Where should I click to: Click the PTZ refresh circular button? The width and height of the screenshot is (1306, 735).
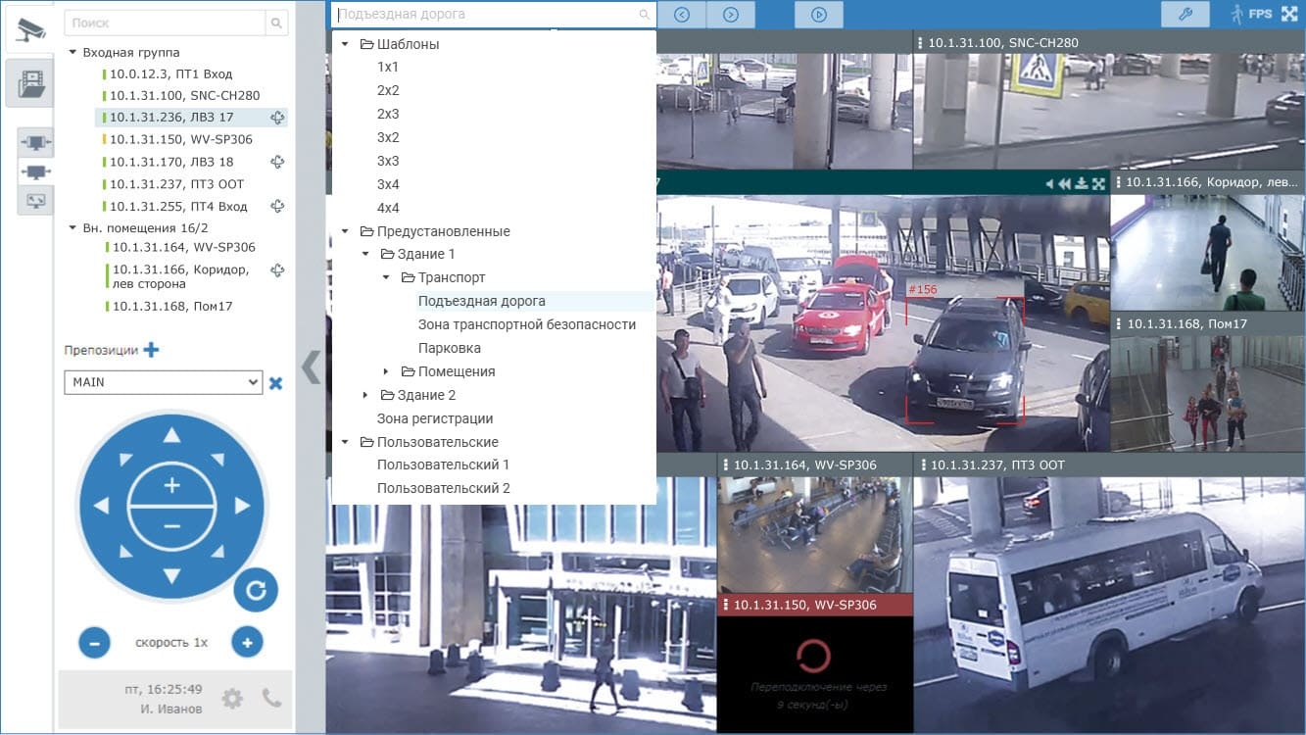pyautogui.click(x=256, y=590)
